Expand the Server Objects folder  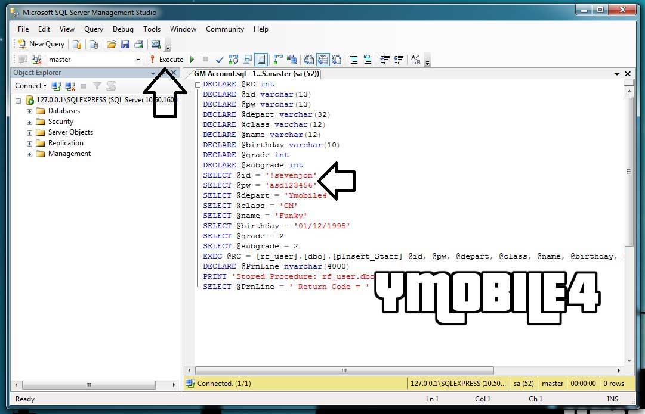point(29,133)
